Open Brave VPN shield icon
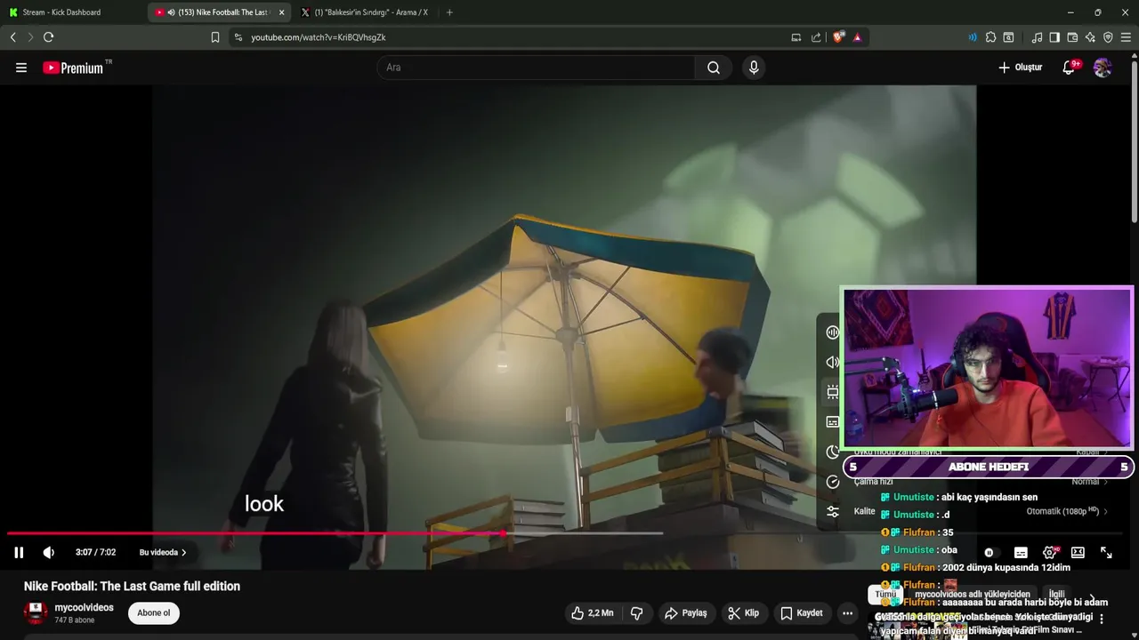 (x=1108, y=37)
